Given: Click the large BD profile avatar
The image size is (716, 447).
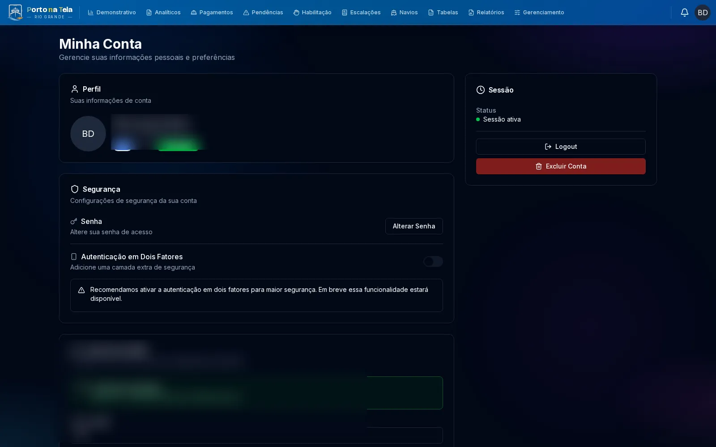Looking at the screenshot, I should (x=88, y=134).
